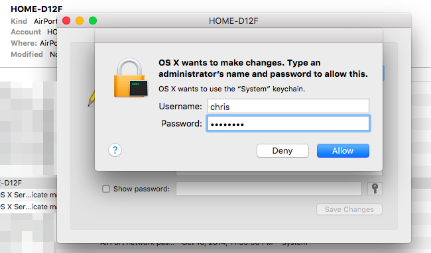Select the AirPort network password row
Image resolution: width=431 pixels, height=253 pixels.
click(204, 243)
